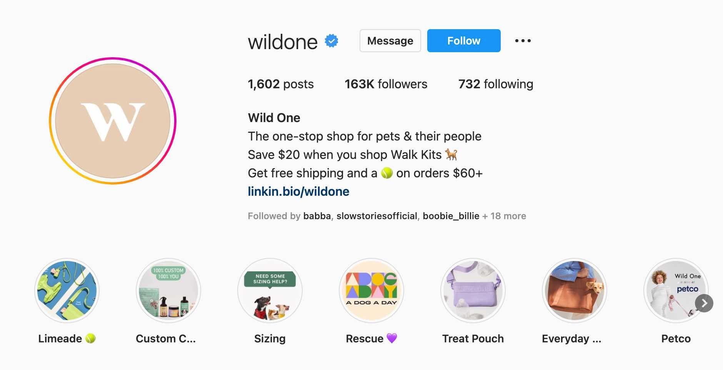Click the Follow button
This screenshot has width=723, height=370.
coord(464,41)
